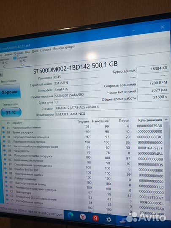The width and height of the screenshot is (171, 228).
Task: Click raw value 00000000BD5
Action: (150, 165)
